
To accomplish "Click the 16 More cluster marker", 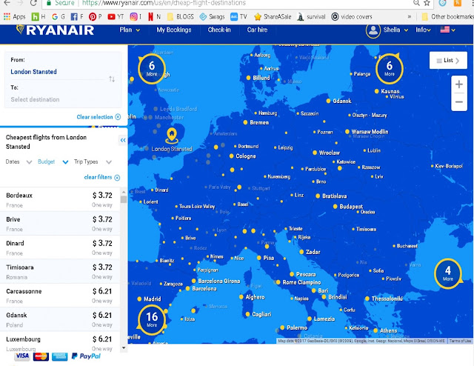I will (x=152, y=320).
